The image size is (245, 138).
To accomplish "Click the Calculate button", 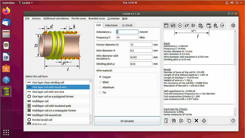I will [127, 121].
